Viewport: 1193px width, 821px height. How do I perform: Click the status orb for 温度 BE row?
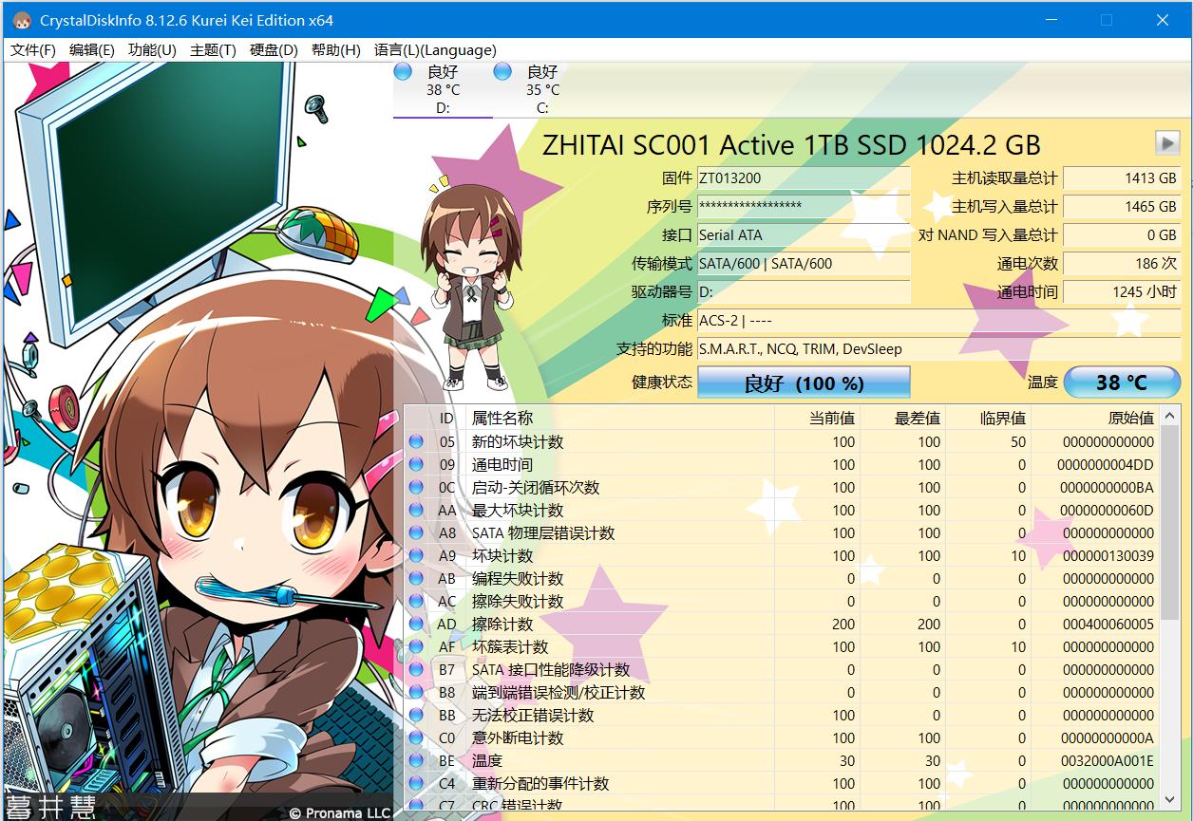click(x=416, y=760)
